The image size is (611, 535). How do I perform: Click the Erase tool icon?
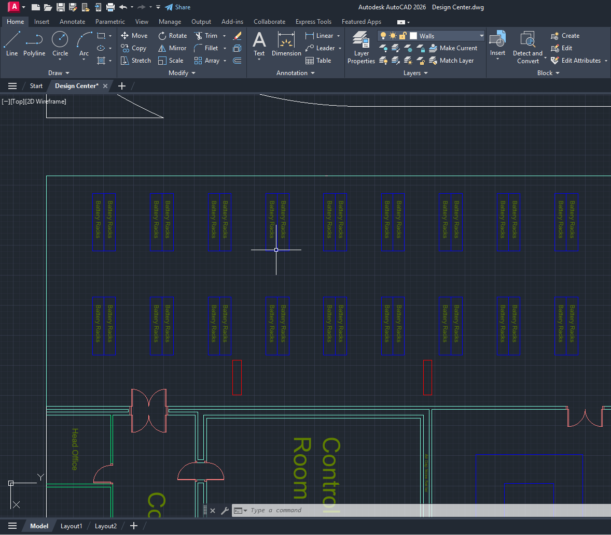tap(237, 36)
